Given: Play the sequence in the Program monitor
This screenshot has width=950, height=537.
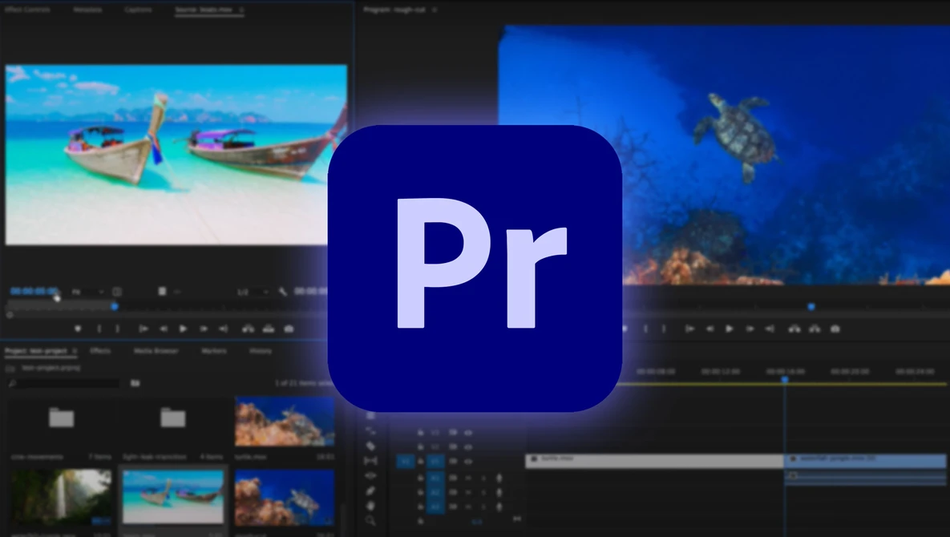Looking at the screenshot, I should [730, 329].
